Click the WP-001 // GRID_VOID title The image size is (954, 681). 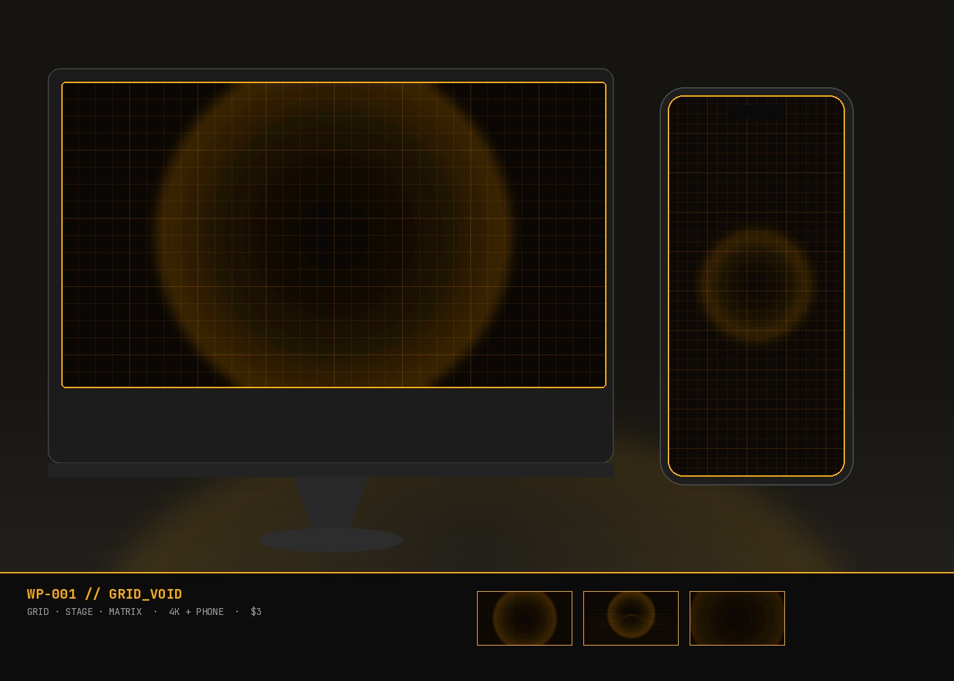(104, 594)
